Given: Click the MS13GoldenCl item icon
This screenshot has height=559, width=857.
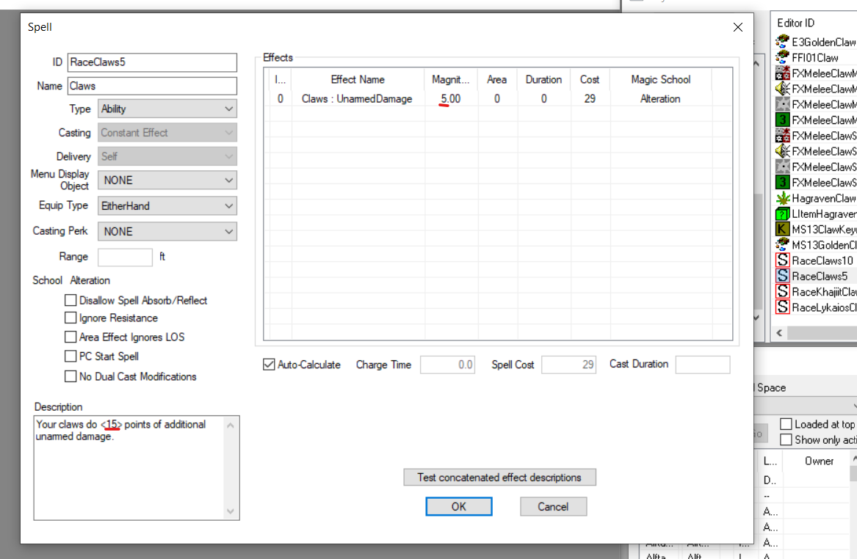Looking at the screenshot, I should (x=783, y=244).
